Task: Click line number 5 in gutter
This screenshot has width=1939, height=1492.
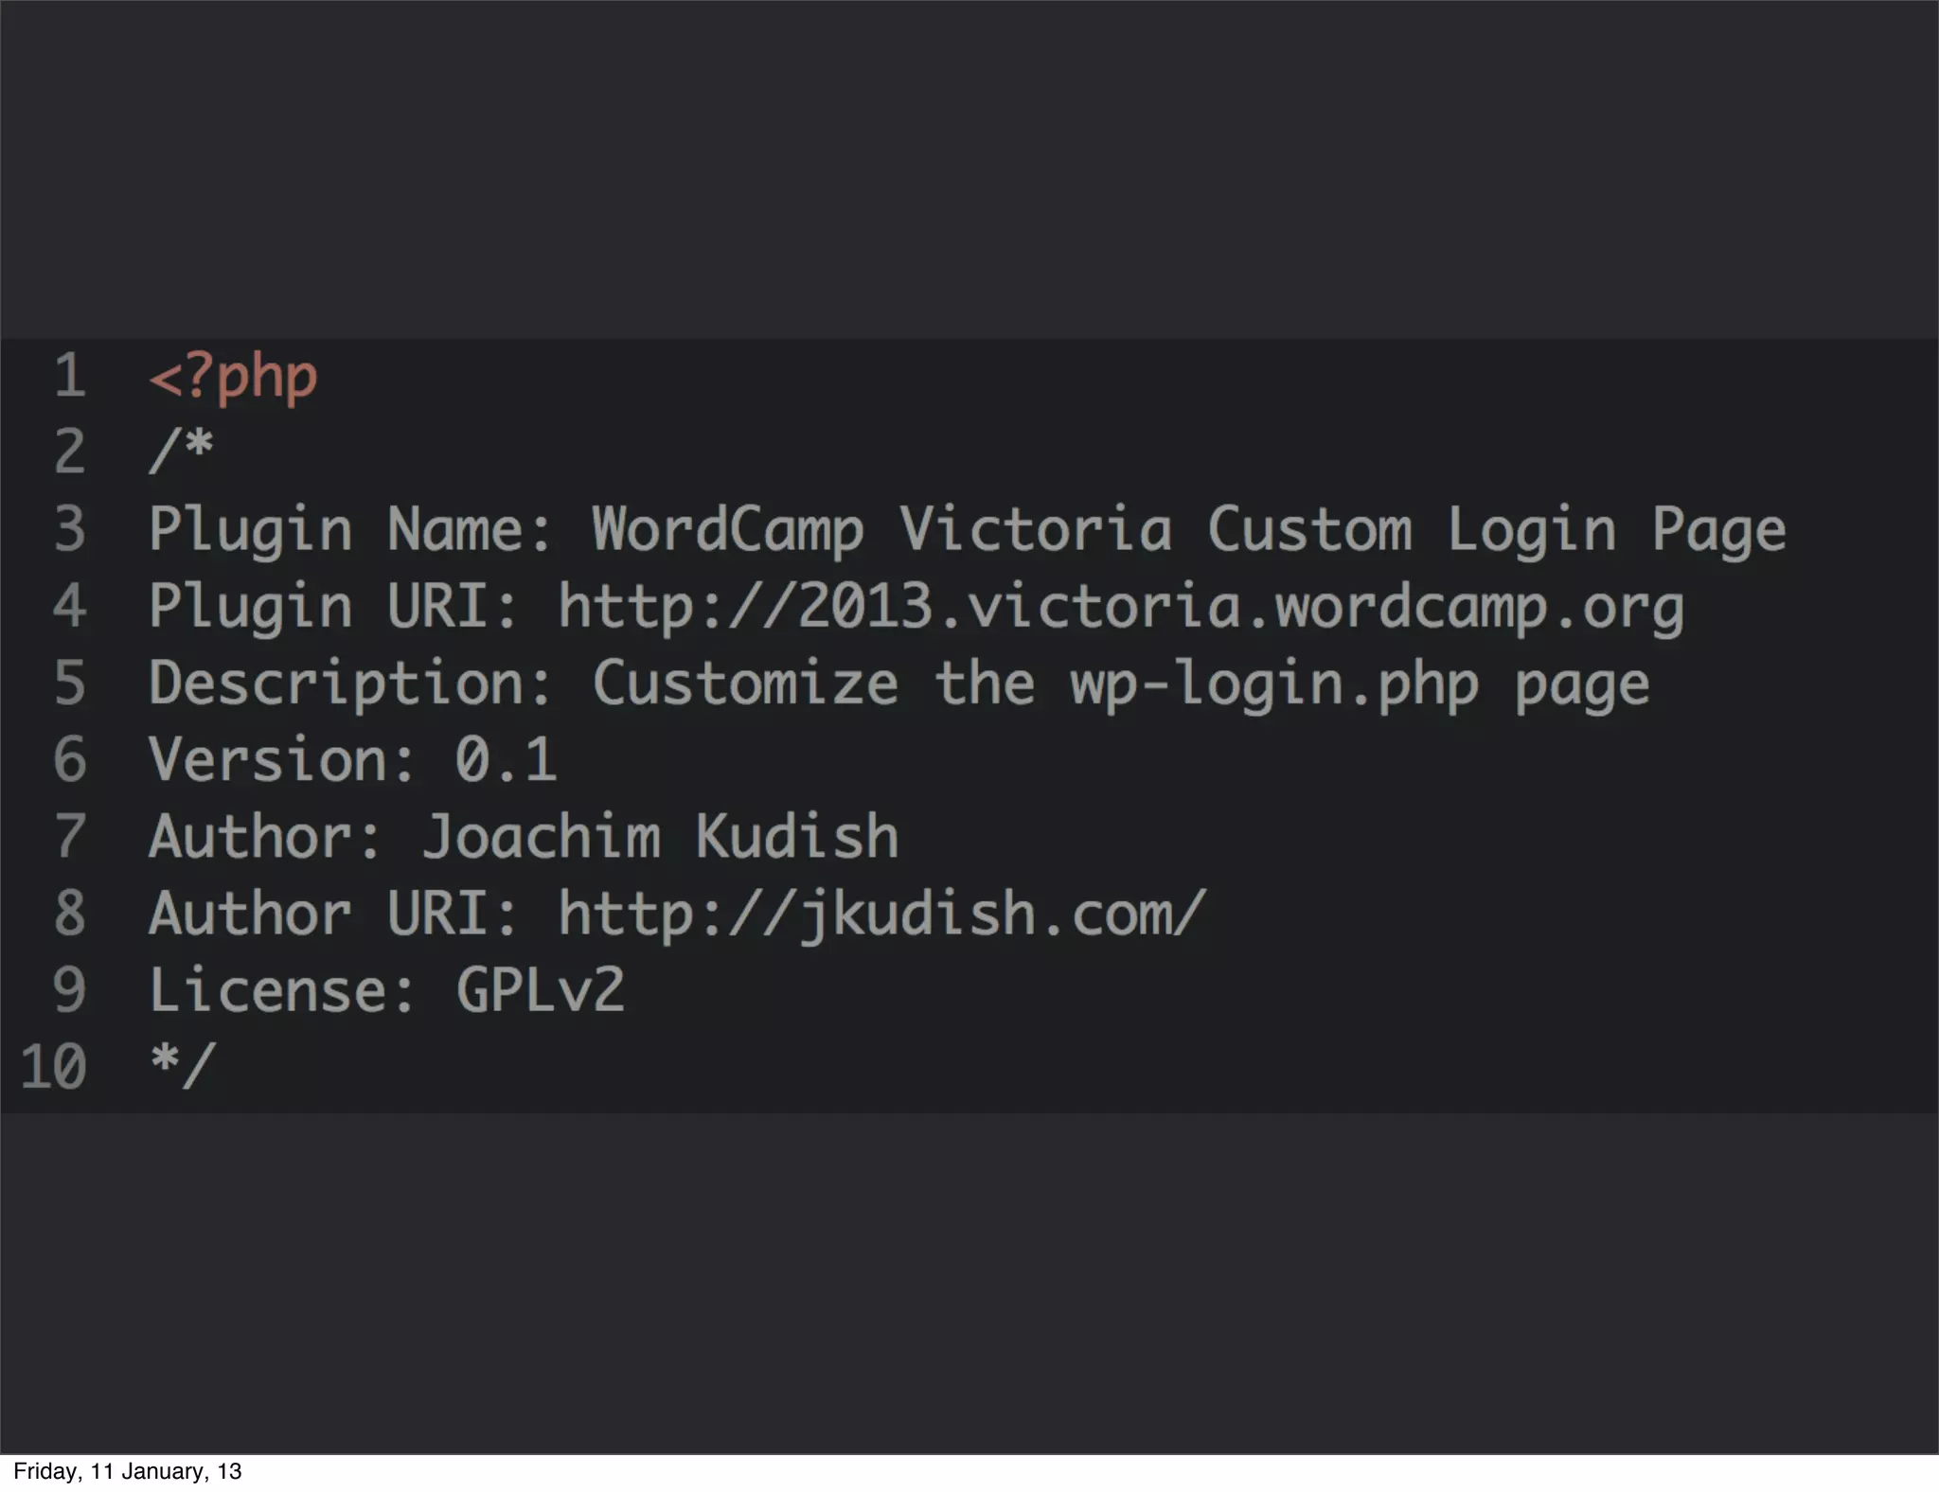Action: 69,684
